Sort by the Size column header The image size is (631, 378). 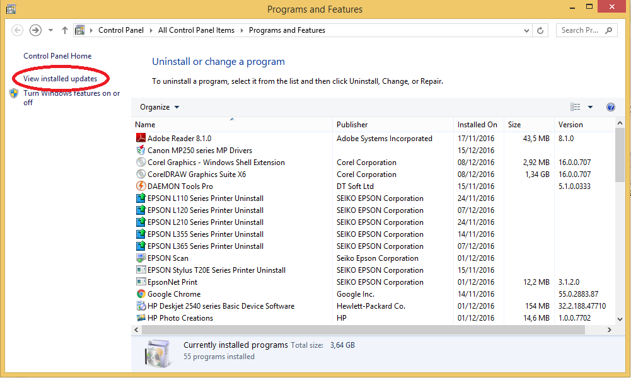529,125
